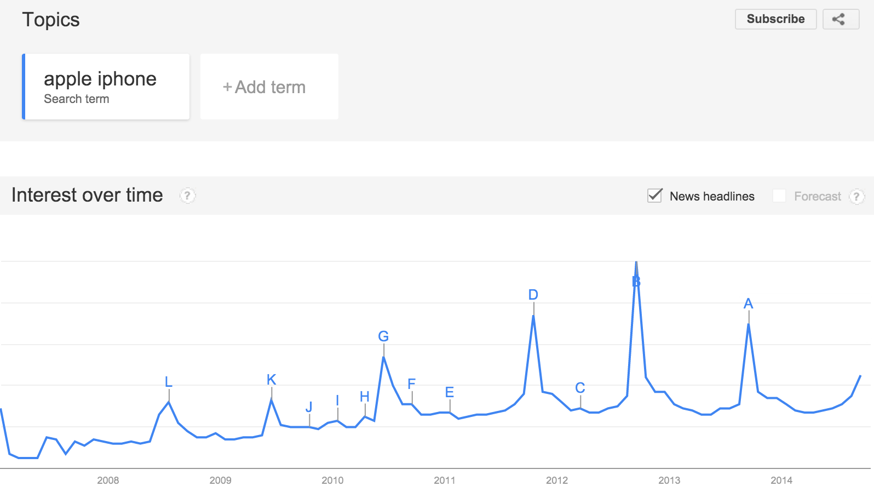Click news headline marker I
874x492 pixels.
pos(337,401)
